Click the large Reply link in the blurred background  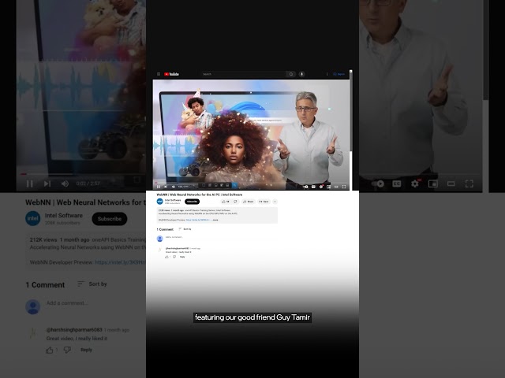coord(86,350)
